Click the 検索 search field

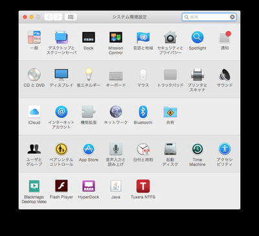pos(209,17)
